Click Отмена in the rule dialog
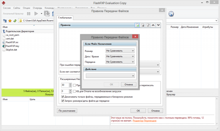 128,85
